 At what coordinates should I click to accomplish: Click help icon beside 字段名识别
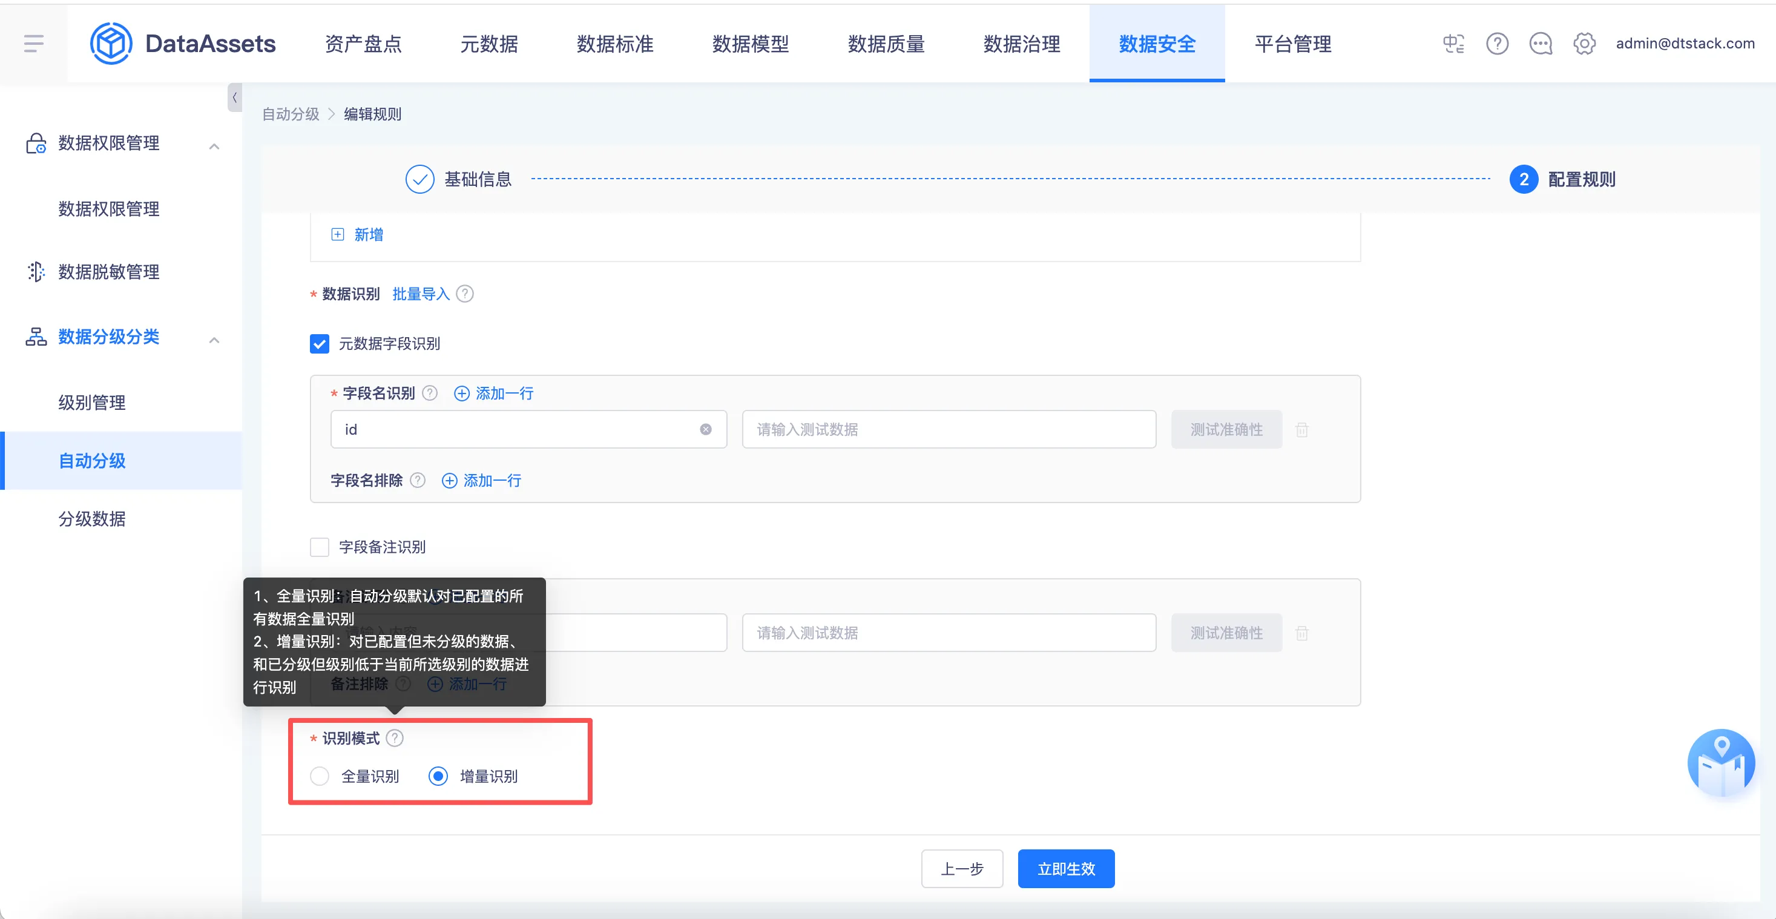click(430, 393)
